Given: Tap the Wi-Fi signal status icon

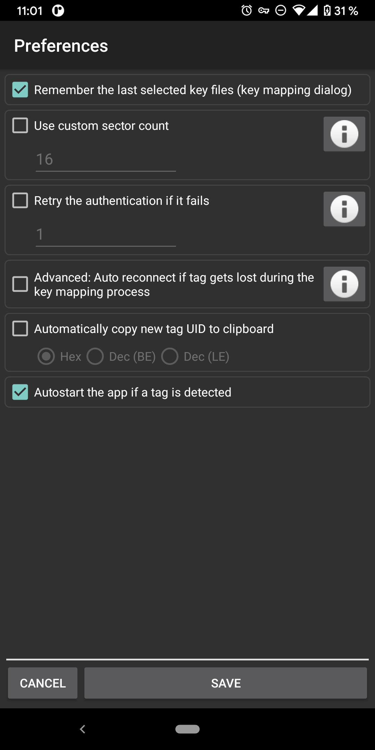Looking at the screenshot, I should point(299,10).
